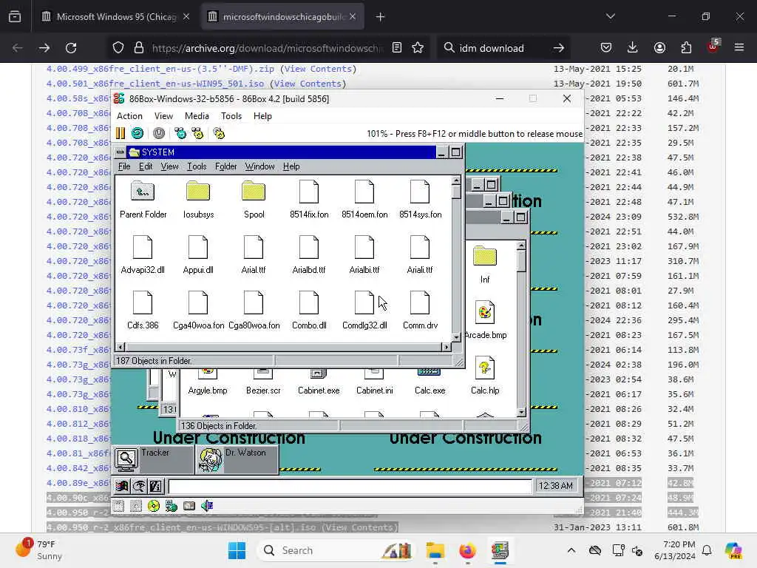The image size is (757, 568).
Task: Click the Windows taskbar Search box
Action: [336, 550]
